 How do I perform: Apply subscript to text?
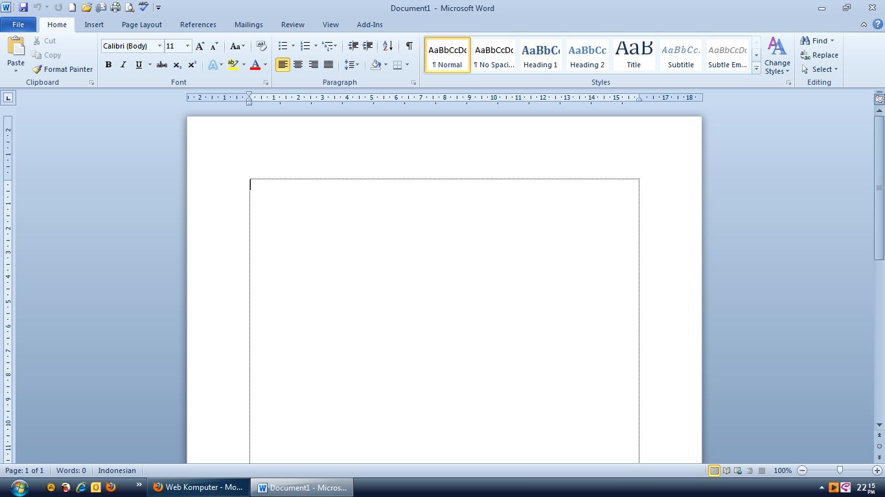(x=176, y=65)
